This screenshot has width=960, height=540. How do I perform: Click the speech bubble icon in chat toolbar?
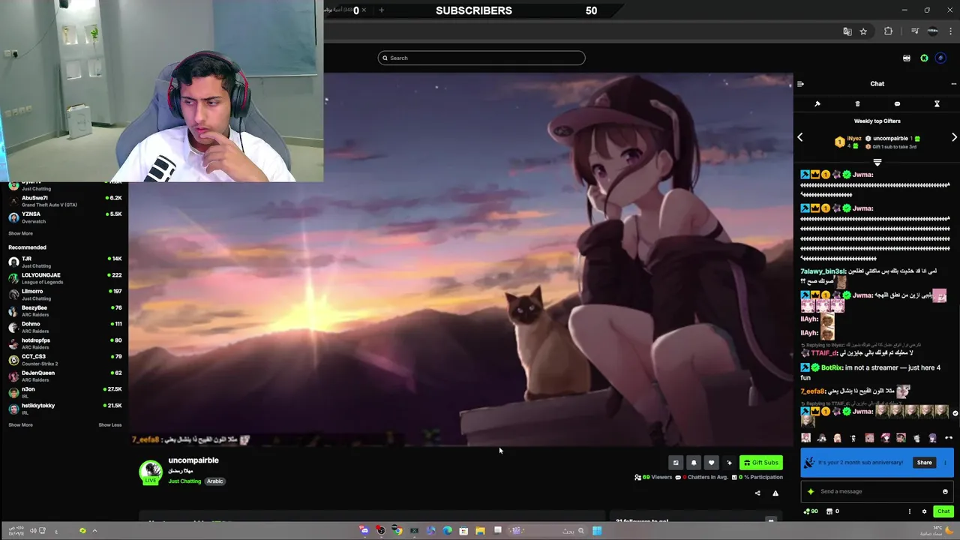click(897, 104)
